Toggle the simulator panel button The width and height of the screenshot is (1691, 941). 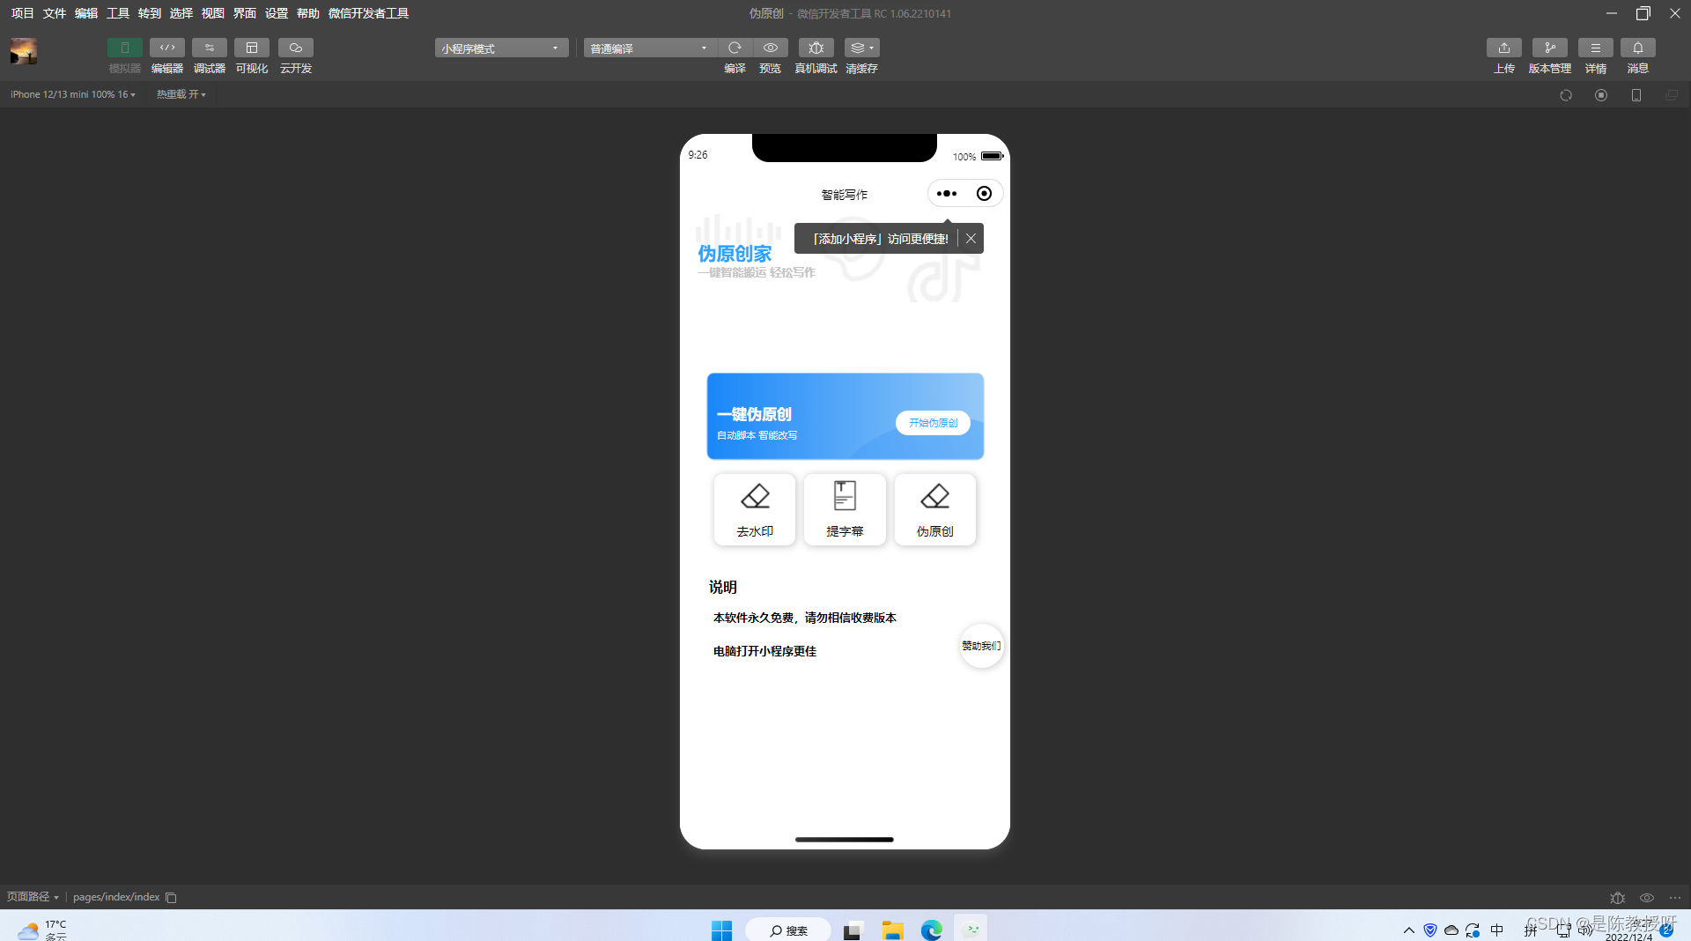[x=124, y=48]
